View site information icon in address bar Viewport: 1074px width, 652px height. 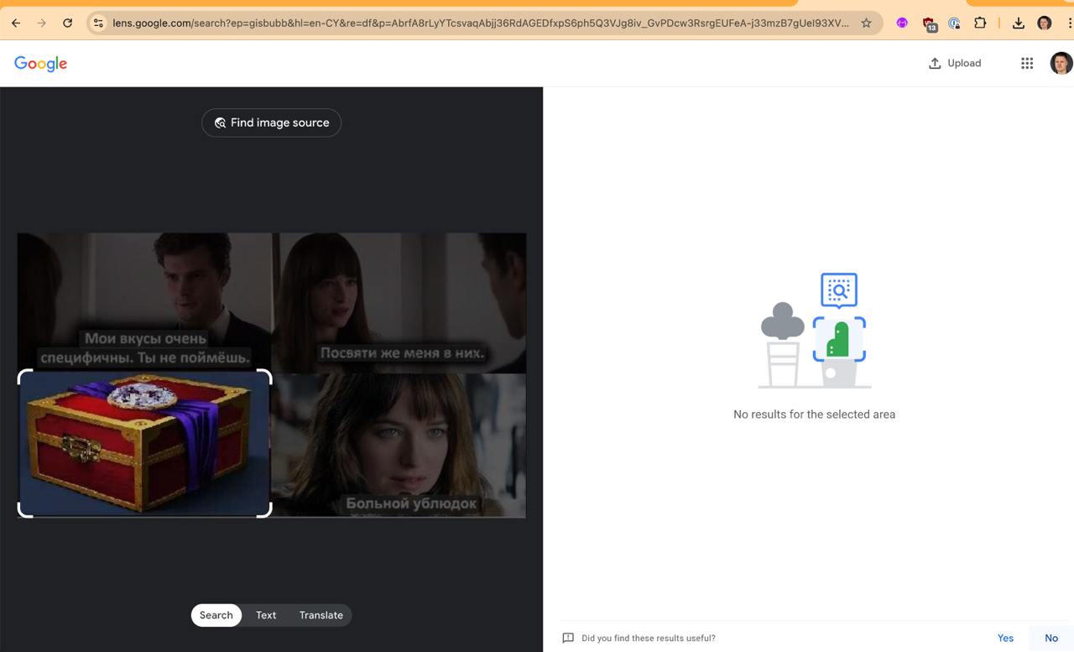pyautogui.click(x=98, y=23)
